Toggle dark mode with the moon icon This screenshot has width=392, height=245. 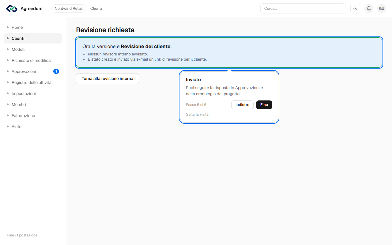(355, 9)
